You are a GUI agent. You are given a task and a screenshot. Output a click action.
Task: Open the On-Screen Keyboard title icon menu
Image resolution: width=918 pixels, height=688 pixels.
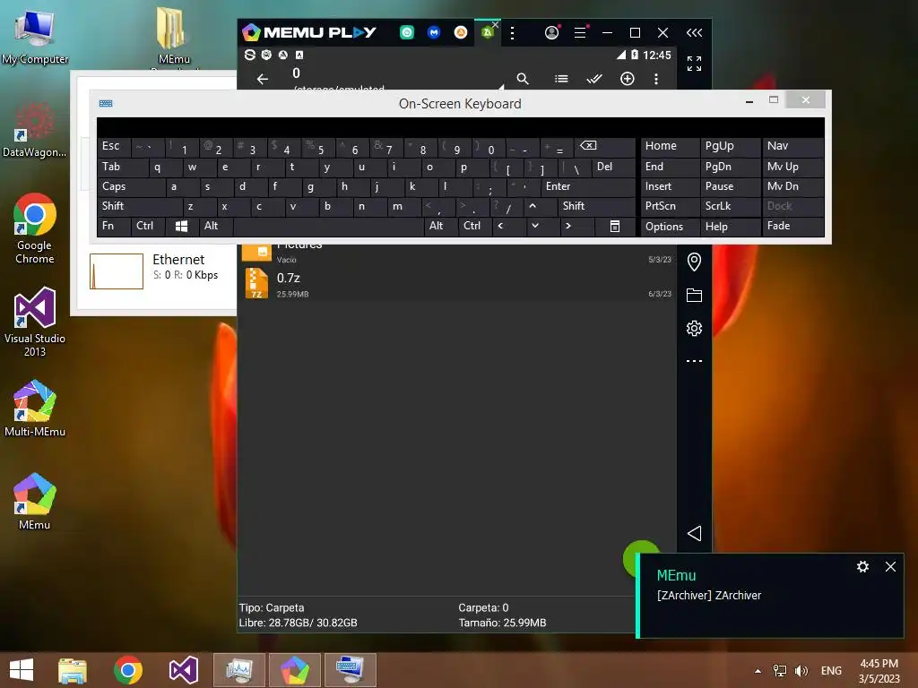coord(106,104)
